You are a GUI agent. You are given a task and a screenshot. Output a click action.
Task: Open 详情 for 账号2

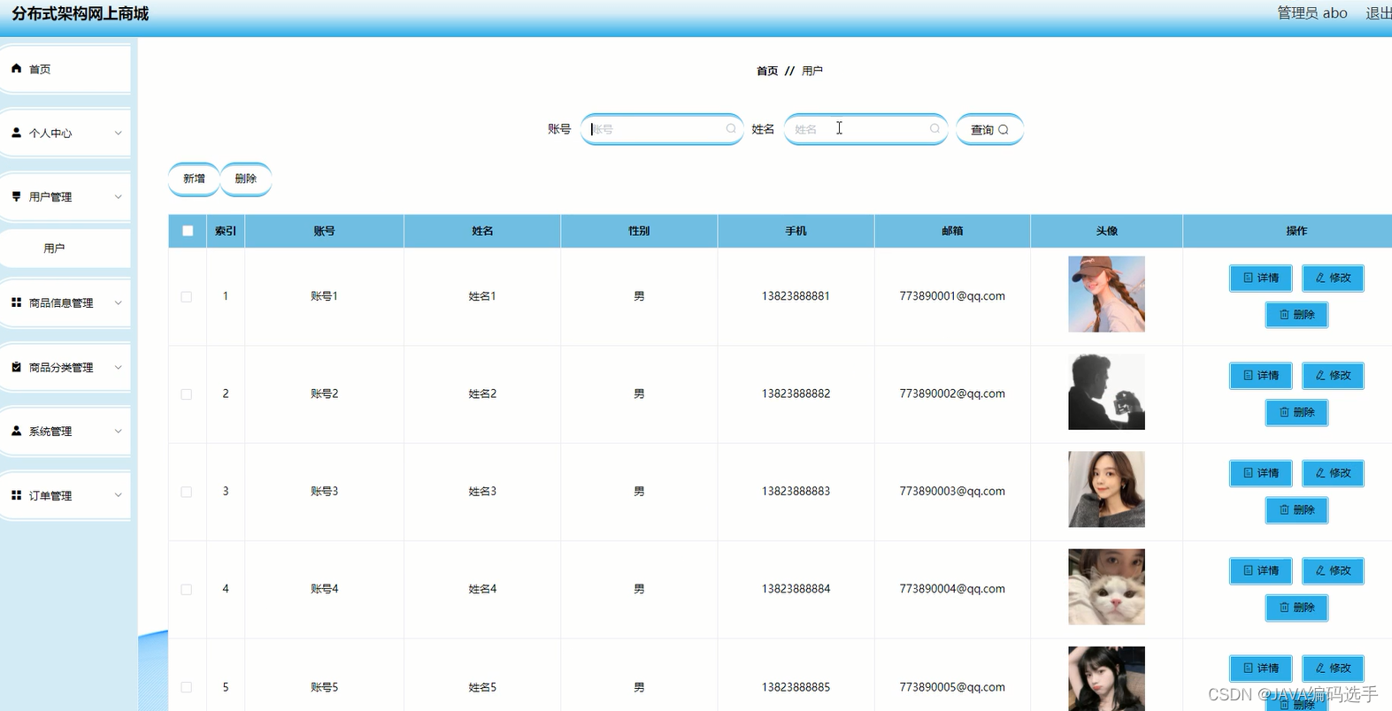[x=1260, y=375]
